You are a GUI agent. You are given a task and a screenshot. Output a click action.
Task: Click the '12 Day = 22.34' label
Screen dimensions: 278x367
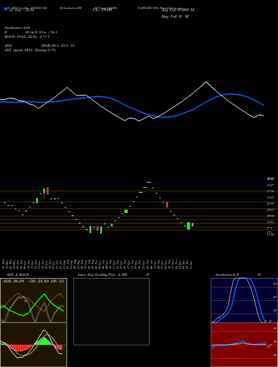pyautogui.click(x=21, y=10)
